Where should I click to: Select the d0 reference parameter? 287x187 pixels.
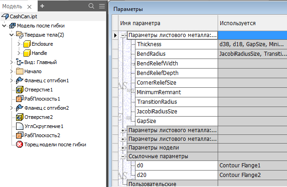(176, 166)
